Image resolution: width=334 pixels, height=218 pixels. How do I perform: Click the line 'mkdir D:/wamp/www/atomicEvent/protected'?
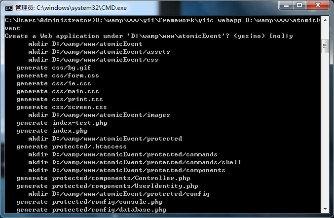tap(105, 139)
